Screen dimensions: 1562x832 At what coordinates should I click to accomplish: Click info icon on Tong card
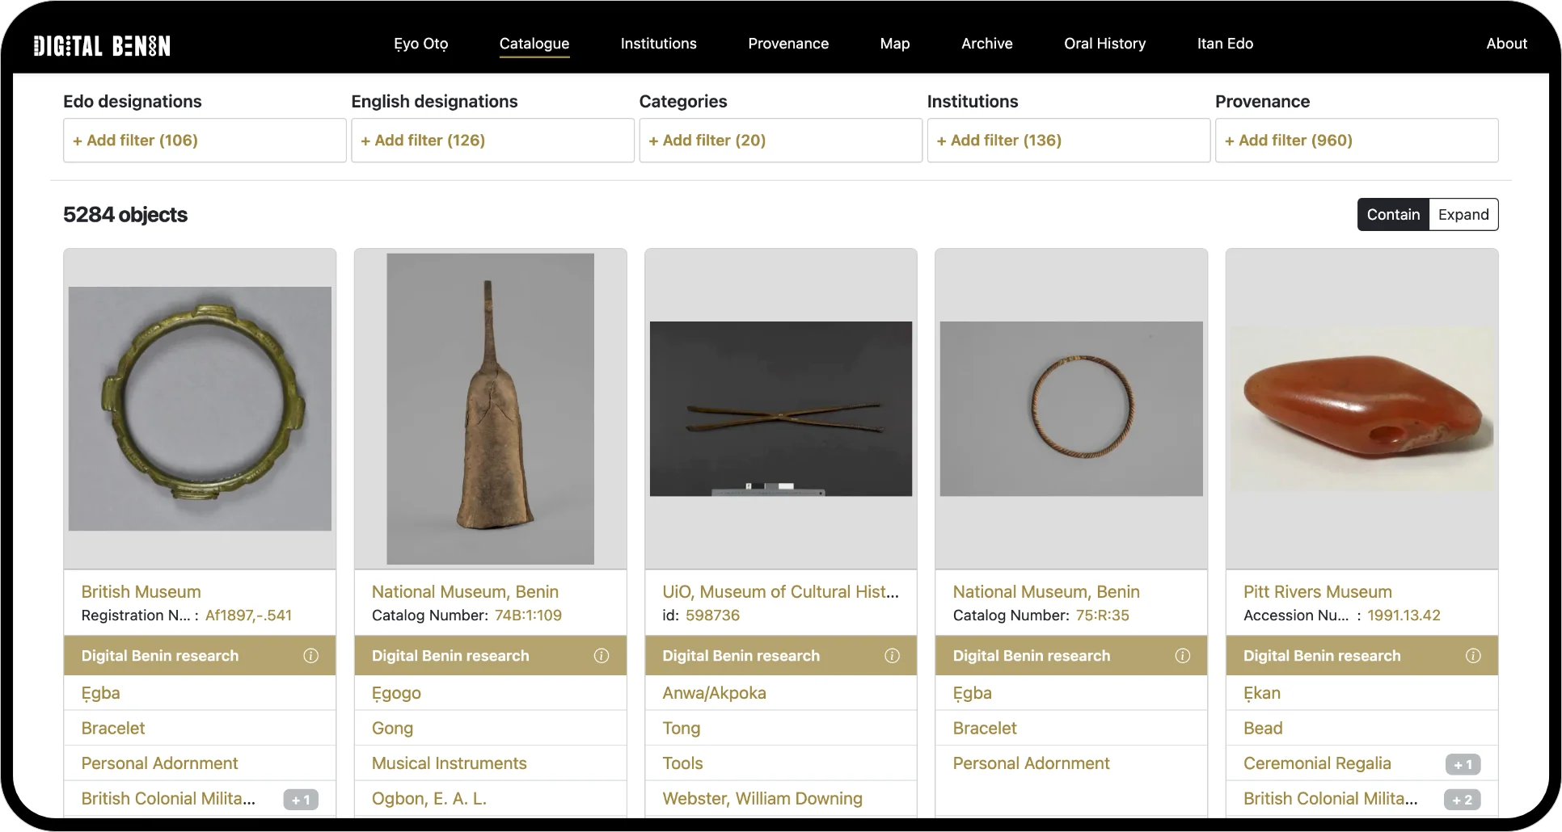[892, 656]
